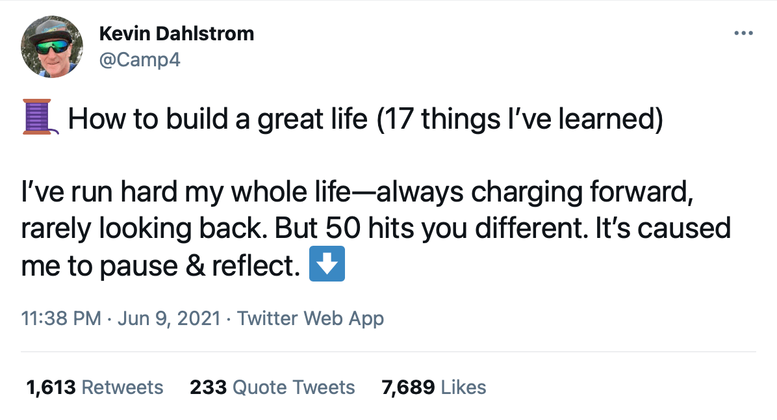This screenshot has width=777, height=420.
Task: View the Retweets list
Action: pyautogui.click(x=123, y=387)
